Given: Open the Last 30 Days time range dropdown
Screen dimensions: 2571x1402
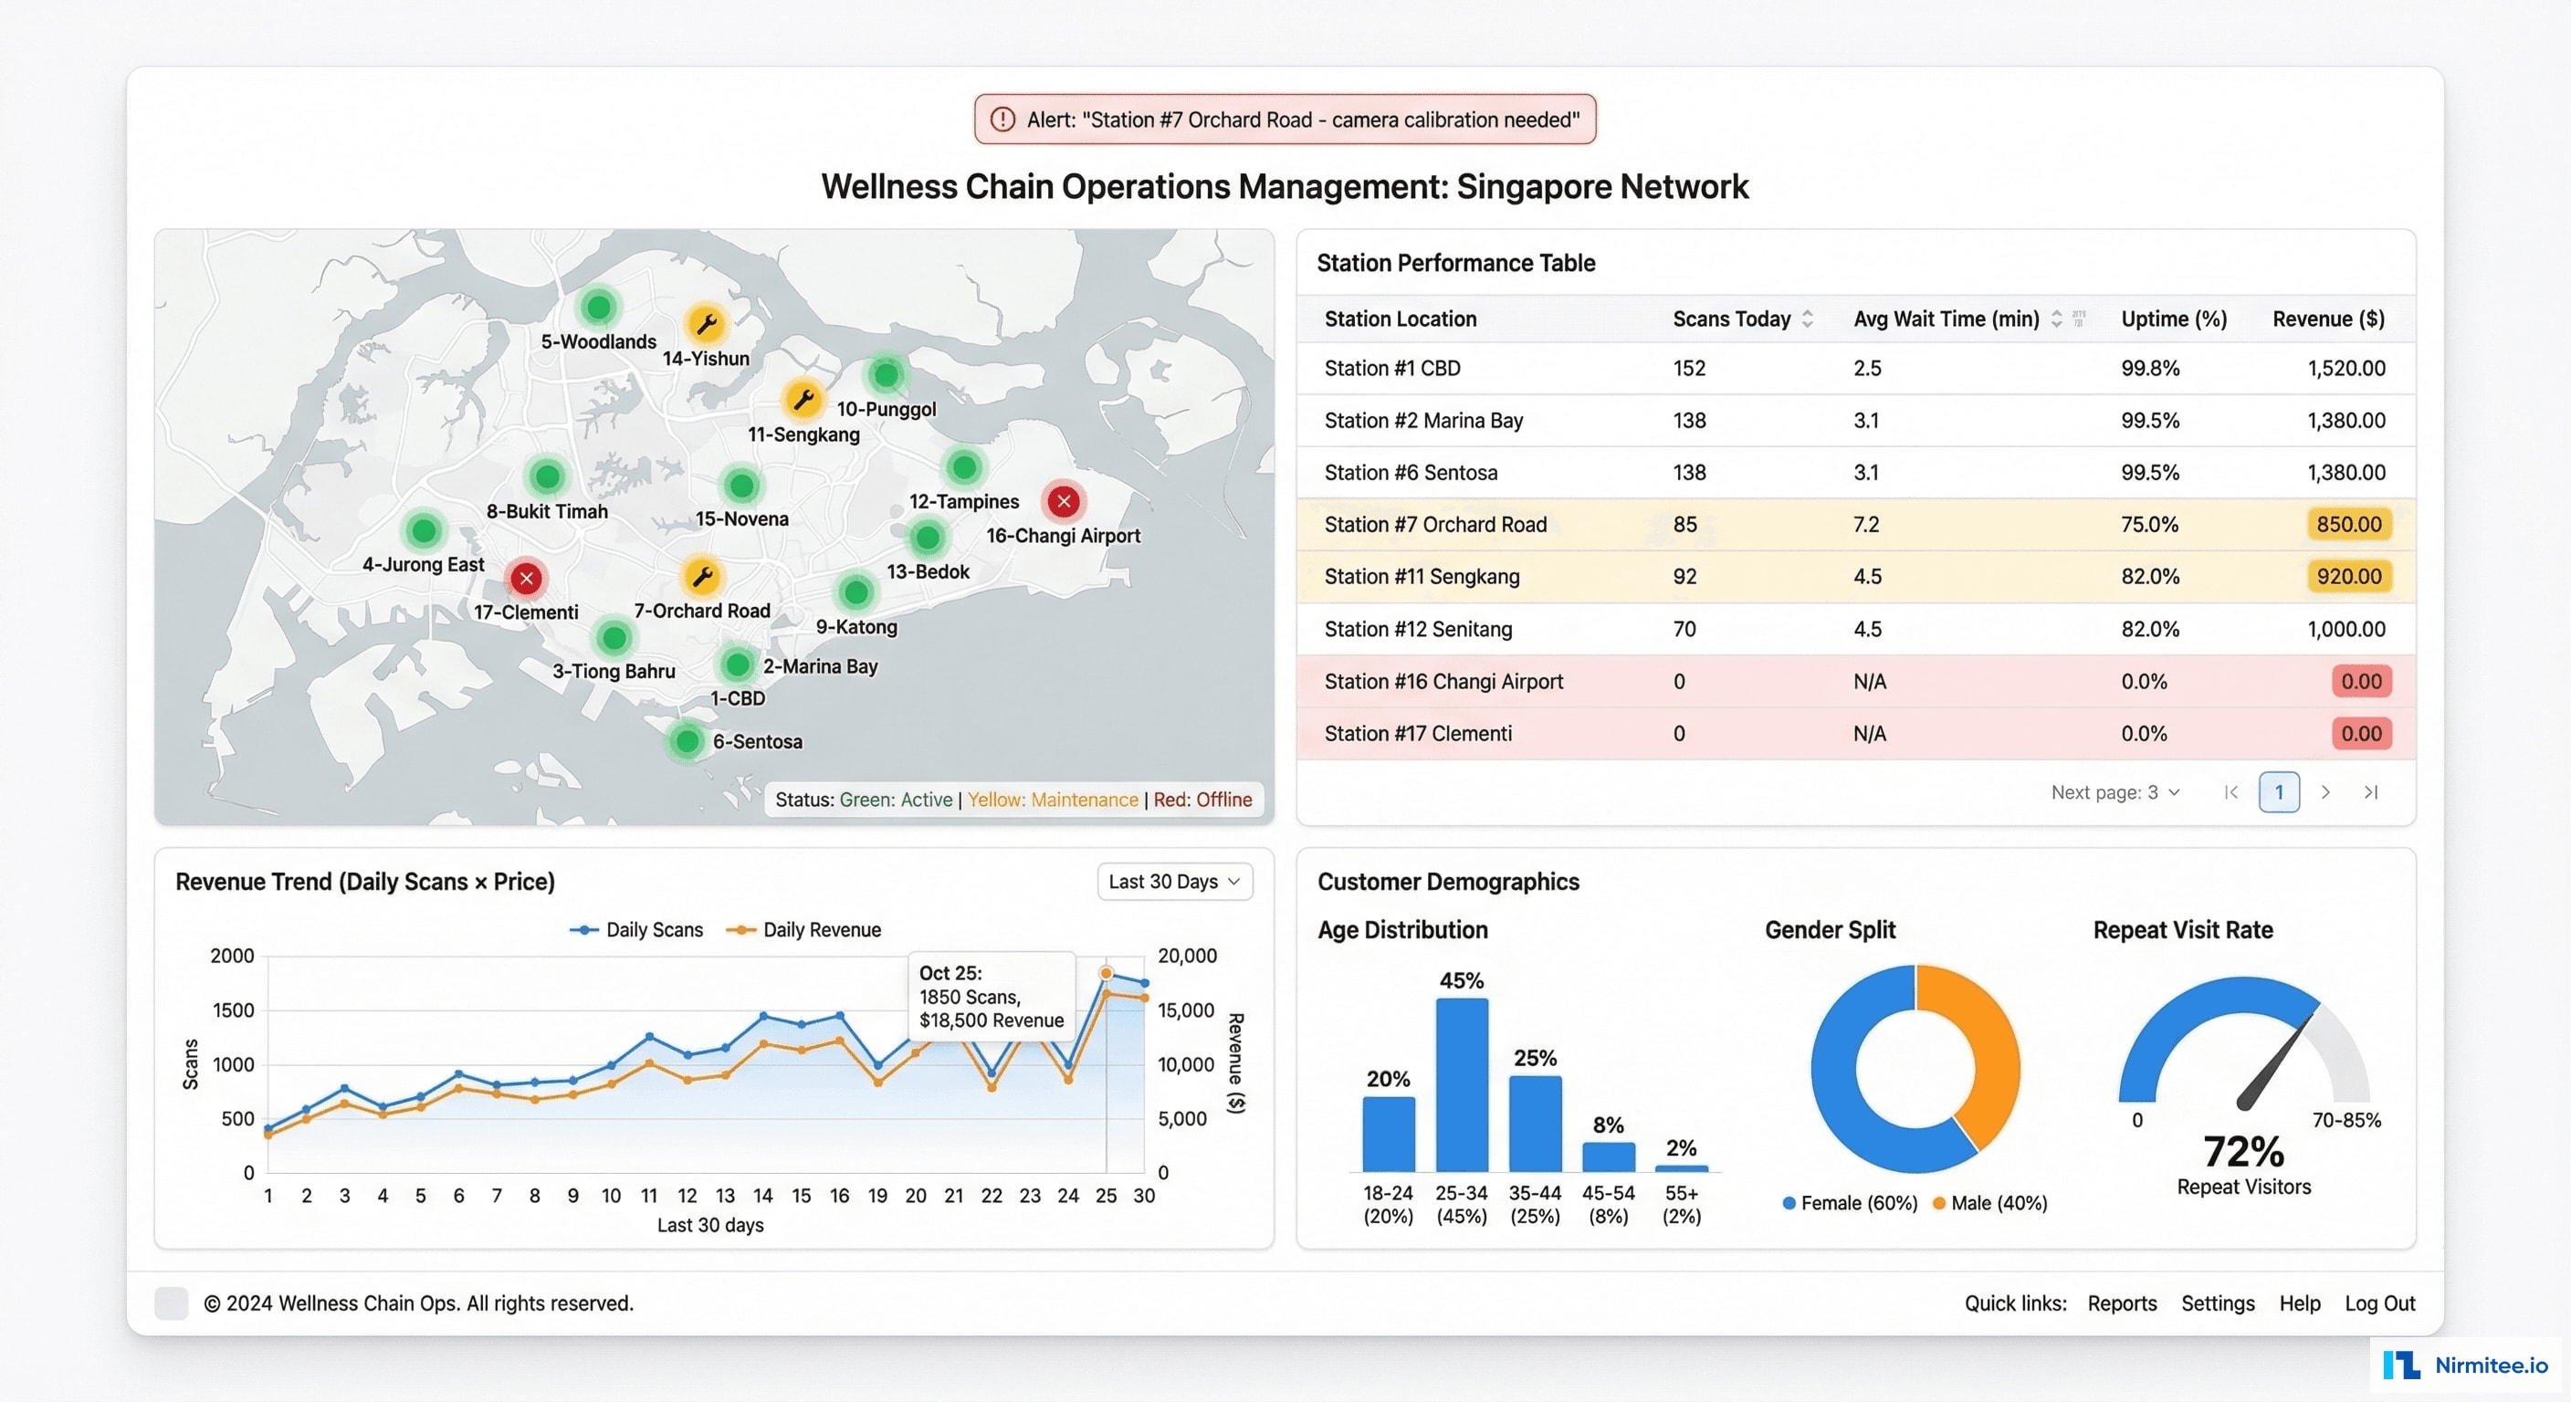Looking at the screenshot, I should coord(1174,881).
